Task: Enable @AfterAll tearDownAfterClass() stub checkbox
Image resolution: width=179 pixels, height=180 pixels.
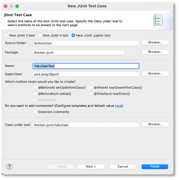Action: [x=91, y=87]
